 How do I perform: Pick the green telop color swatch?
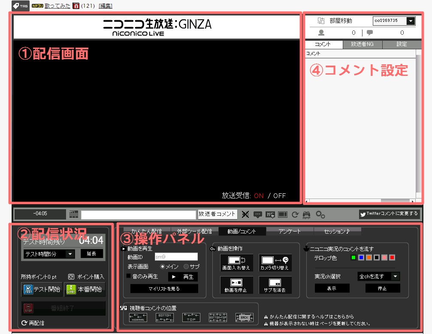pyautogui.click(x=353, y=258)
